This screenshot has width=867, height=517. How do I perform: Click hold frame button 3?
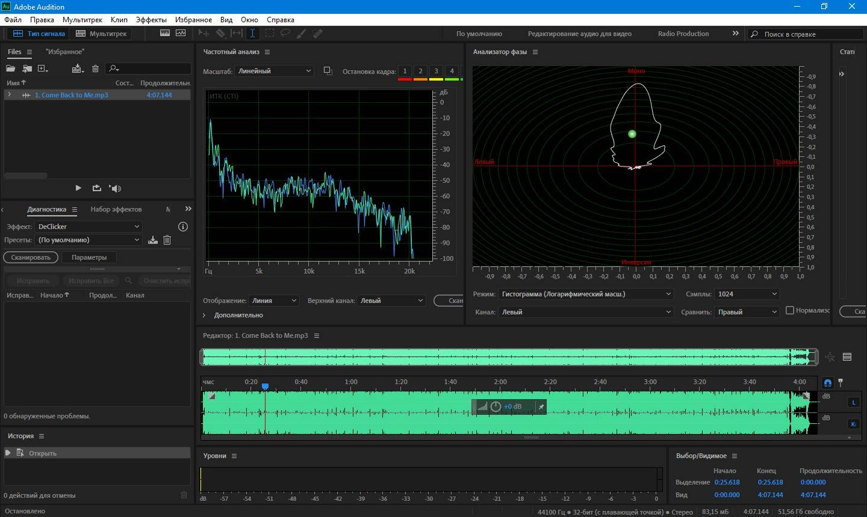436,72
